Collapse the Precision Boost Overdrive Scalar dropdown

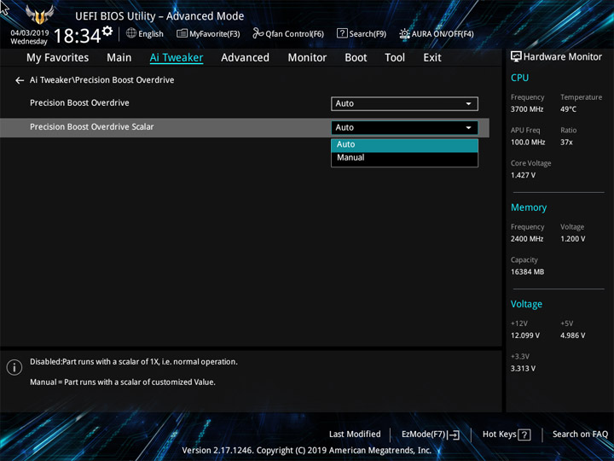point(404,127)
